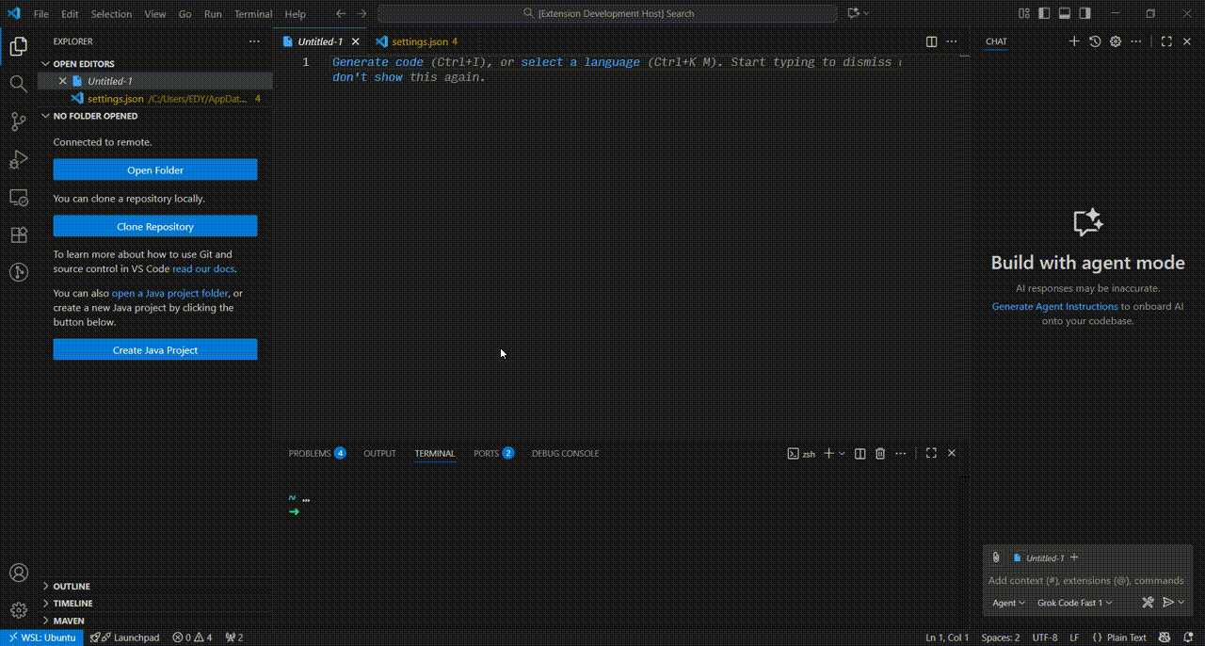Open the Remote Explorer view

(18, 197)
